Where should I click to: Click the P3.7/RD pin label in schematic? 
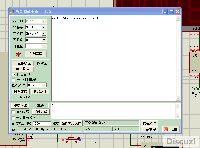point(19,142)
